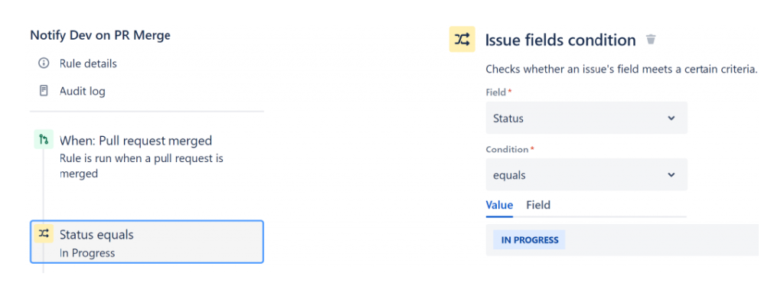Click the IN PROGRESS status lozenge
The width and height of the screenshot is (784, 299).
tap(529, 239)
